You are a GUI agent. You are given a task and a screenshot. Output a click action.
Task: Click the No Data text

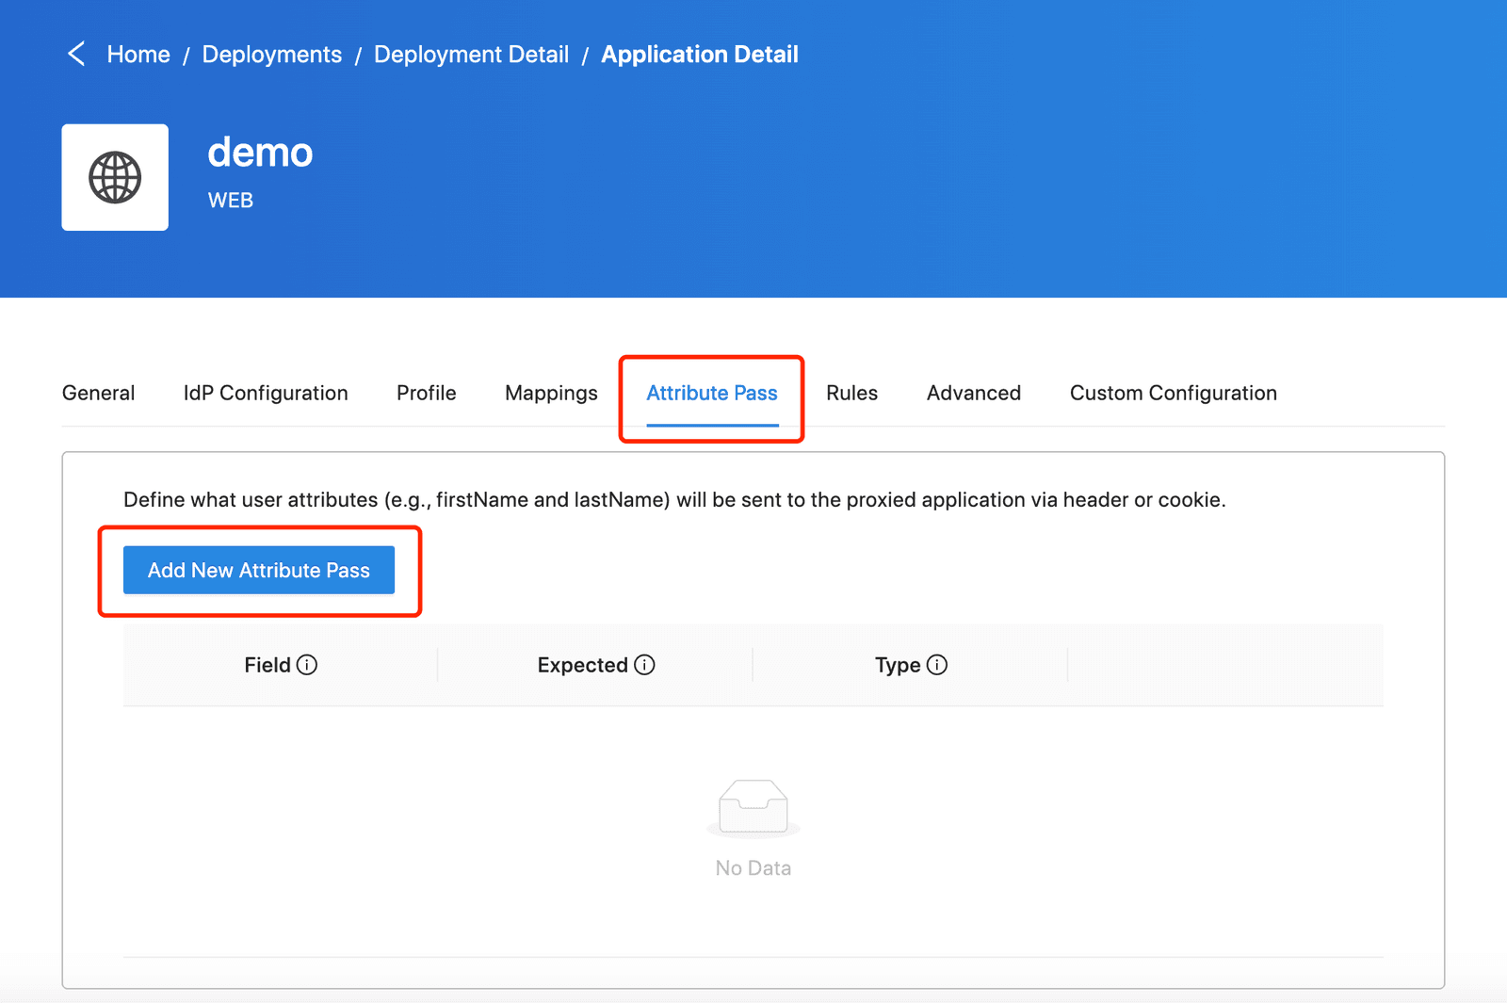tap(753, 868)
